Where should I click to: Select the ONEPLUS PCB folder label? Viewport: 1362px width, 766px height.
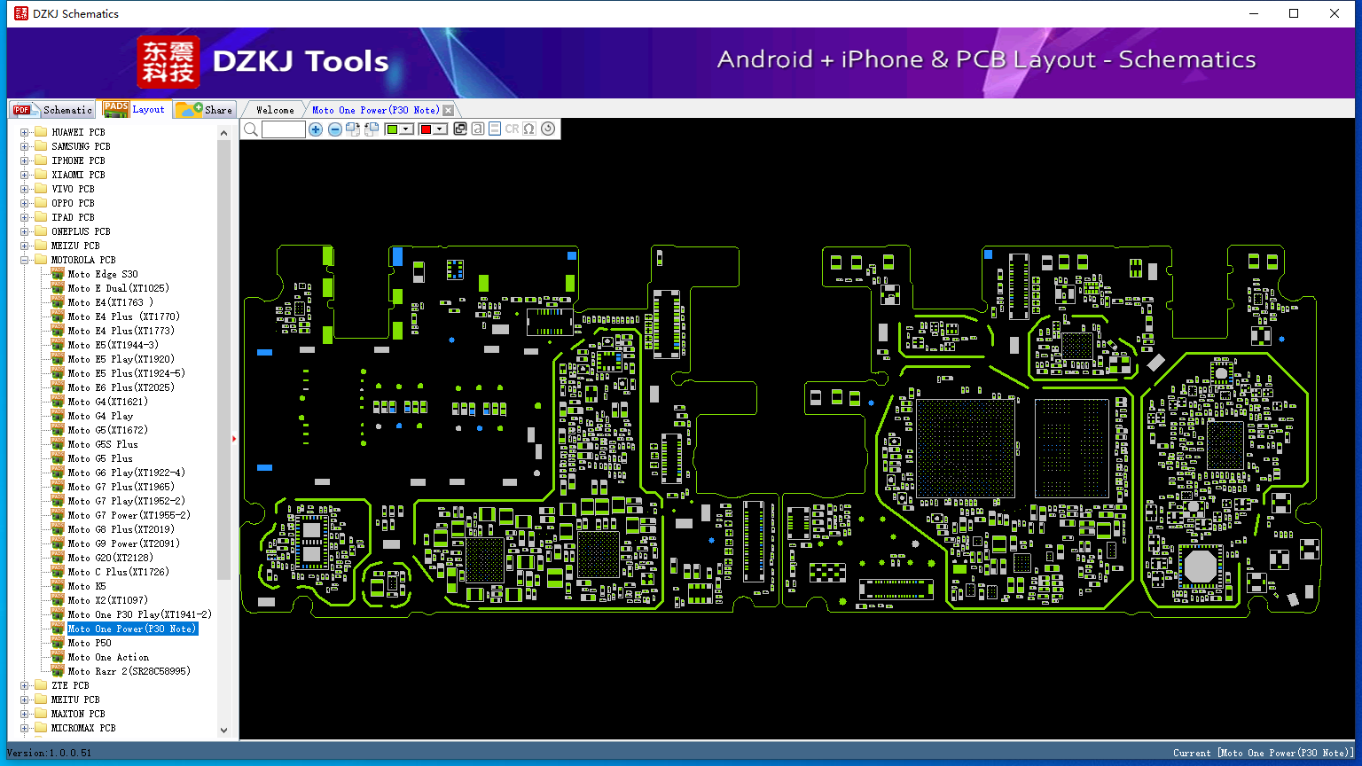[x=81, y=231]
